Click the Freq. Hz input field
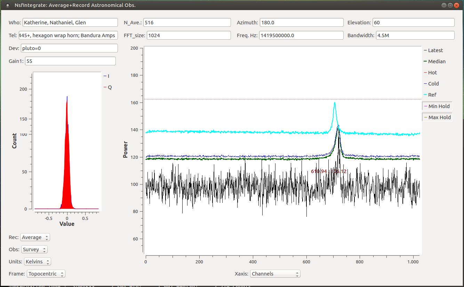 (301, 35)
